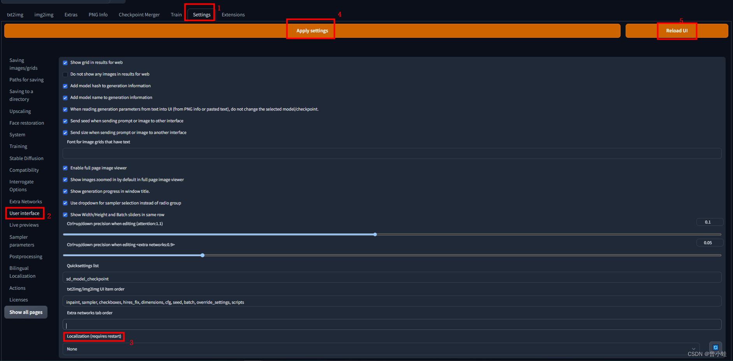The height and width of the screenshot is (361, 733).
Task: Toggle Use dropdown for sampler selection
Action: [65, 203]
